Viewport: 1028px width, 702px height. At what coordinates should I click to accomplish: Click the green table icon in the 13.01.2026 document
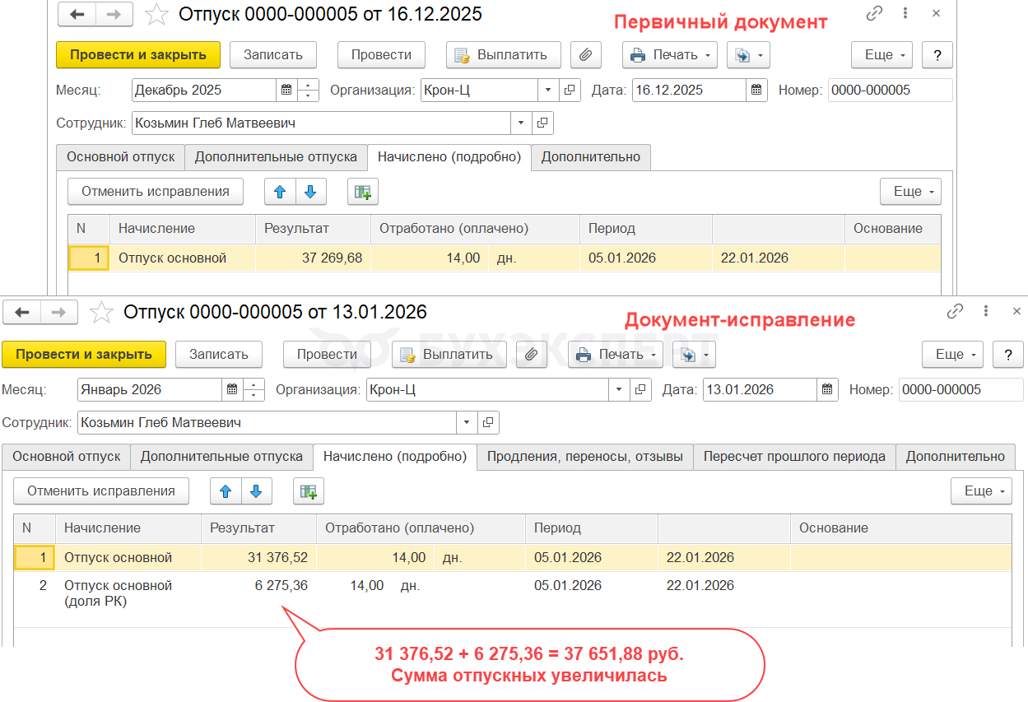pyautogui.click(x=309, y=491)
